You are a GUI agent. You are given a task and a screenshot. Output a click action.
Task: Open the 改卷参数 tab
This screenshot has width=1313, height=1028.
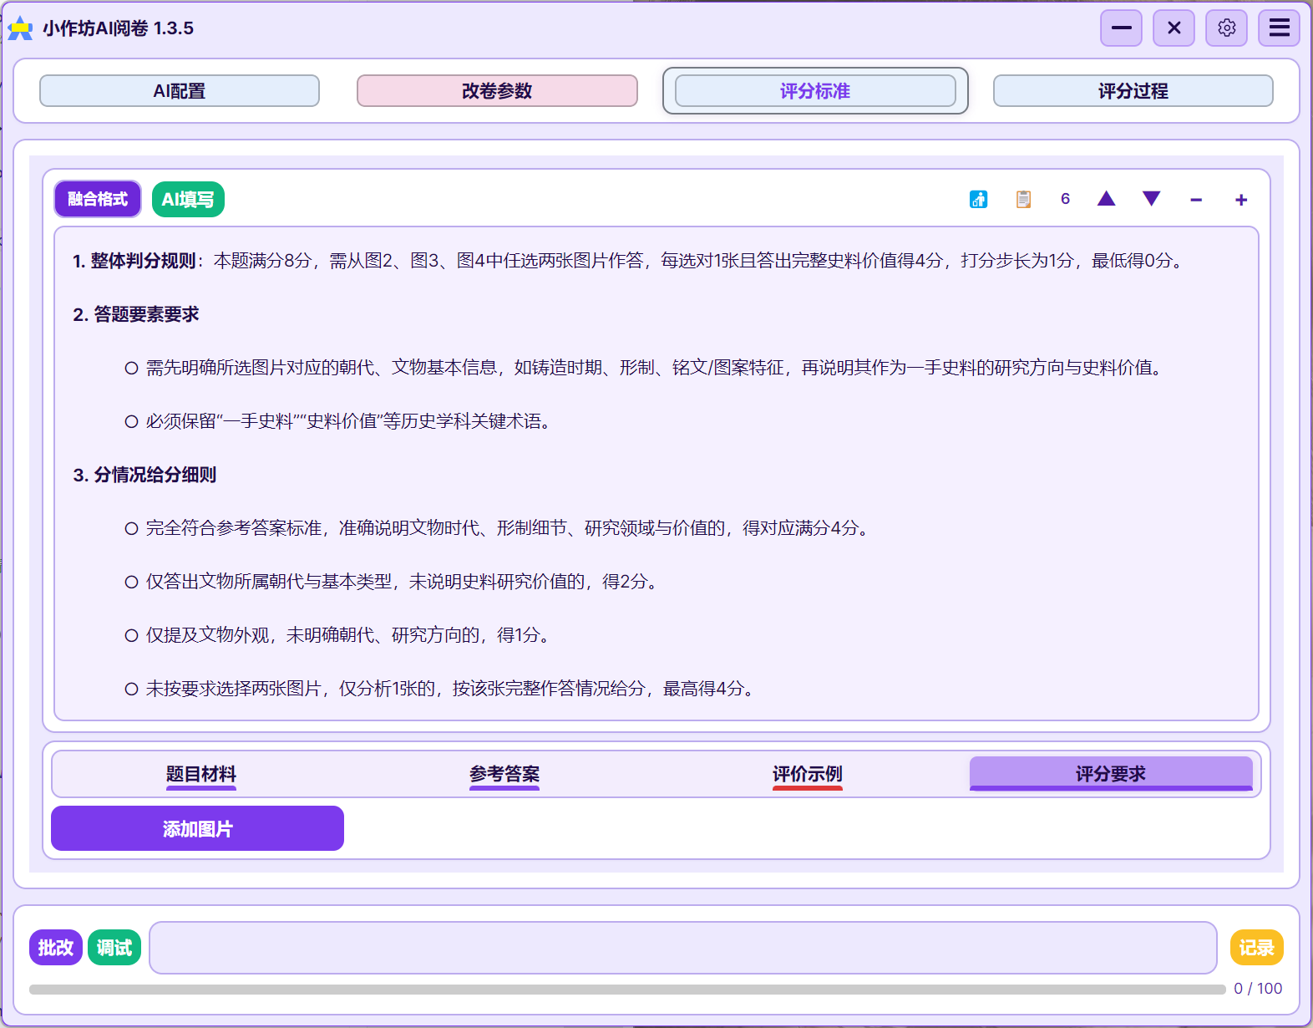(497, 91)
